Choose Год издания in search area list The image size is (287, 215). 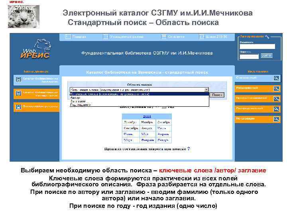(139, 105)
